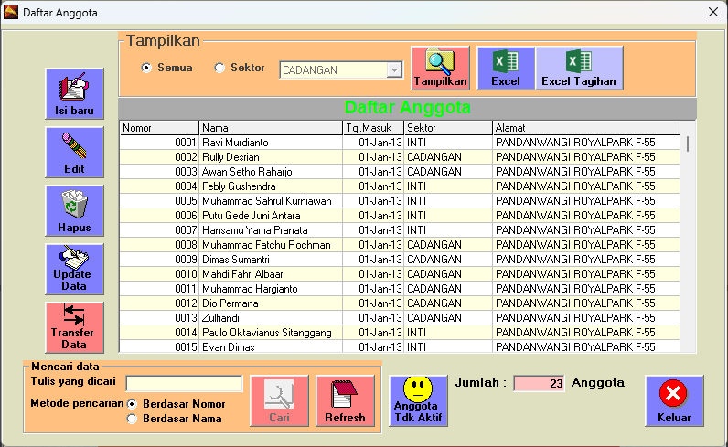Click the Keluar red X icon

pyautogui.click(x=674, y=400)
